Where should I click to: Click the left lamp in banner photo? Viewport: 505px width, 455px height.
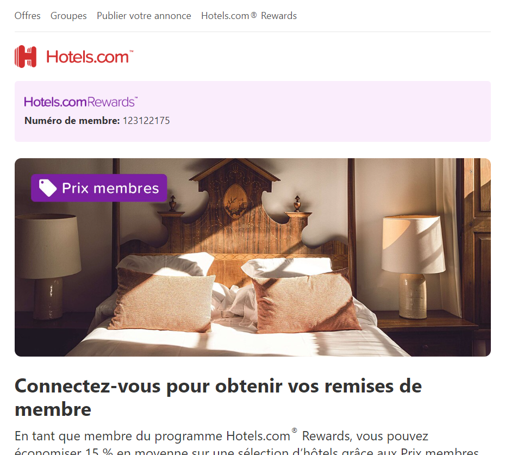click(48, 266)
